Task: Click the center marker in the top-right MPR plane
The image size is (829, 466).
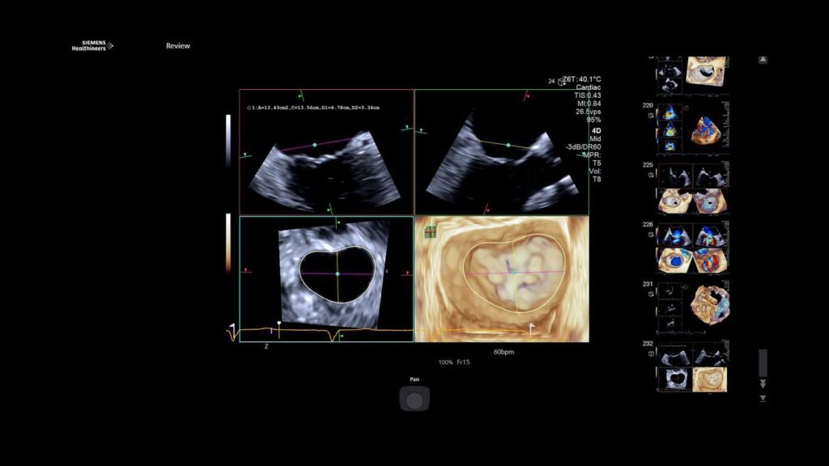Action: (508, 145)
